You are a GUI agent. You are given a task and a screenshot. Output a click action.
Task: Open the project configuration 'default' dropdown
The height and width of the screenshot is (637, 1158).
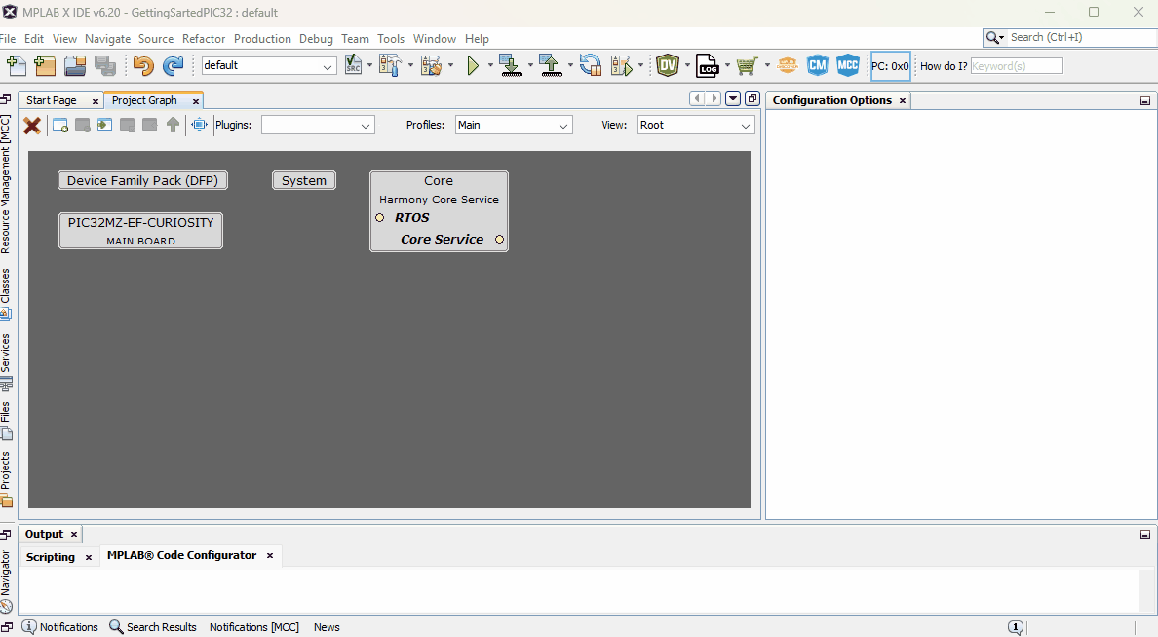(x=270, y=65)
